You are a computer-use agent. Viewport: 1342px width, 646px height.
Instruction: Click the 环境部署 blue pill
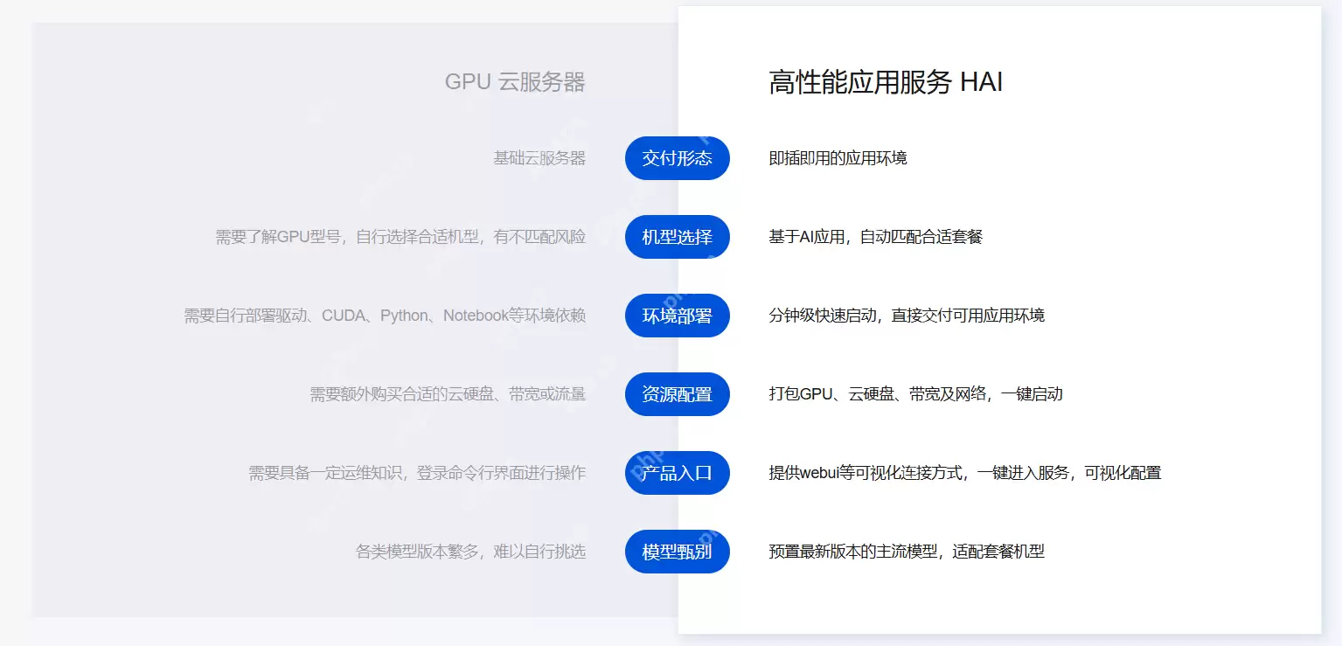click(x=678, y=316)
